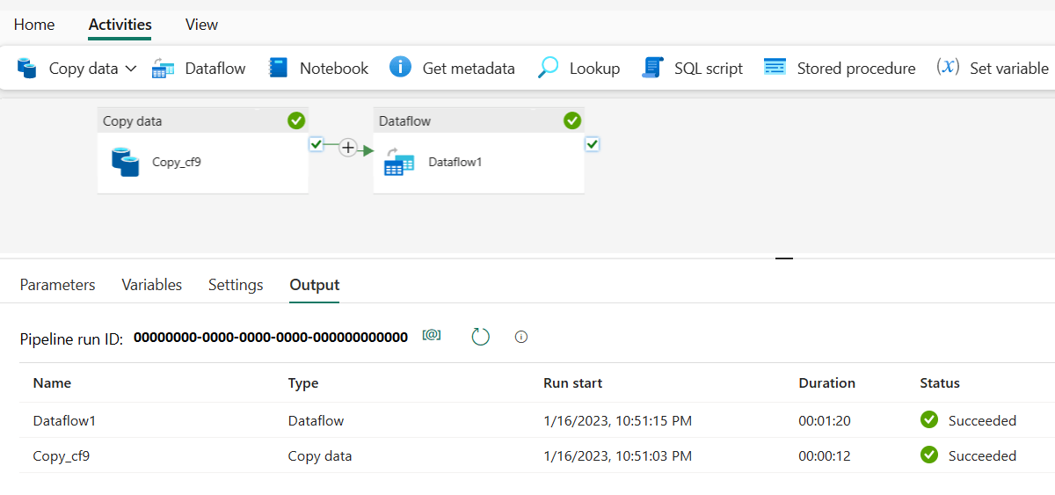Image resolution: width=1055 pixels, height=495 pixels.
Task: Click the panel collapse handle above Output
Action: pyautogui.click(x=784, y=258)
